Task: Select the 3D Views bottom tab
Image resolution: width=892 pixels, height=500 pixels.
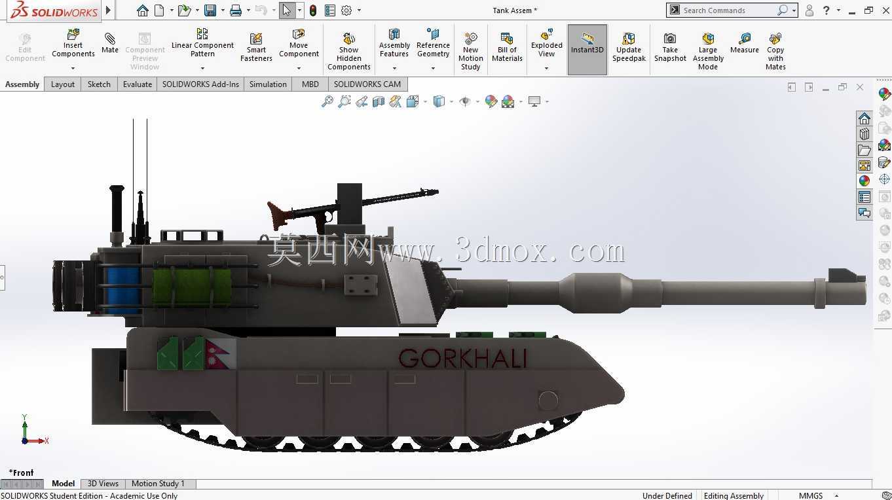Action: point(103,484)
